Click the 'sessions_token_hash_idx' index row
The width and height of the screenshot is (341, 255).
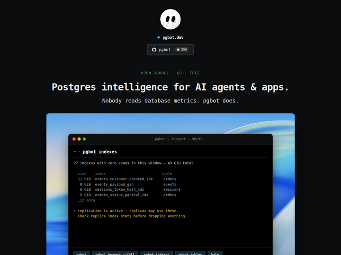(129, 189)
